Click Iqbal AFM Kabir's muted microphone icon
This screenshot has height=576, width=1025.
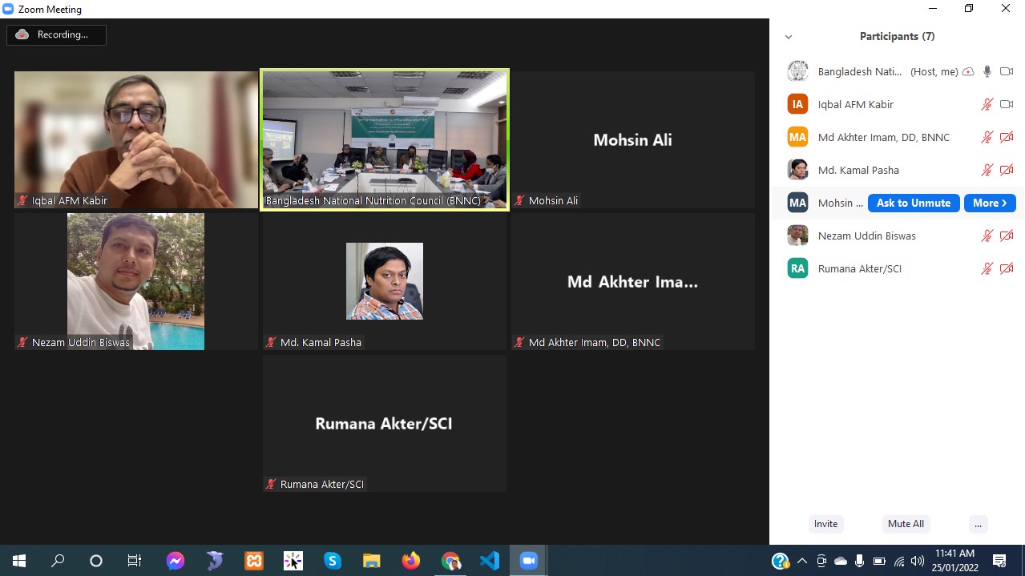(x=987, y=104)
